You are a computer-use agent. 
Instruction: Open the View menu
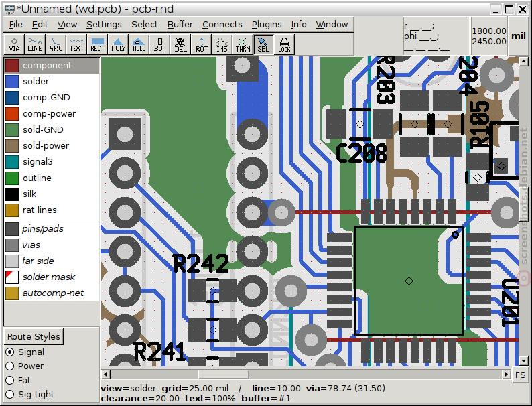(67, 24)
